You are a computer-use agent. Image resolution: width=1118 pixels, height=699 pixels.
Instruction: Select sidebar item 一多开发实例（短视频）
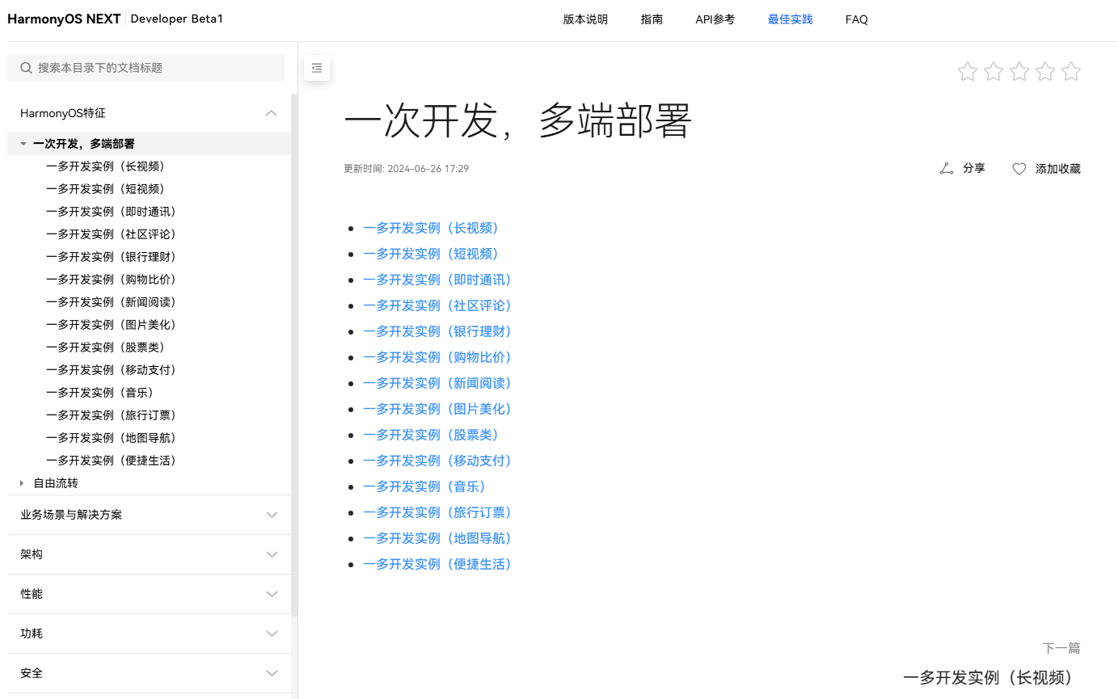coord(108,189)
